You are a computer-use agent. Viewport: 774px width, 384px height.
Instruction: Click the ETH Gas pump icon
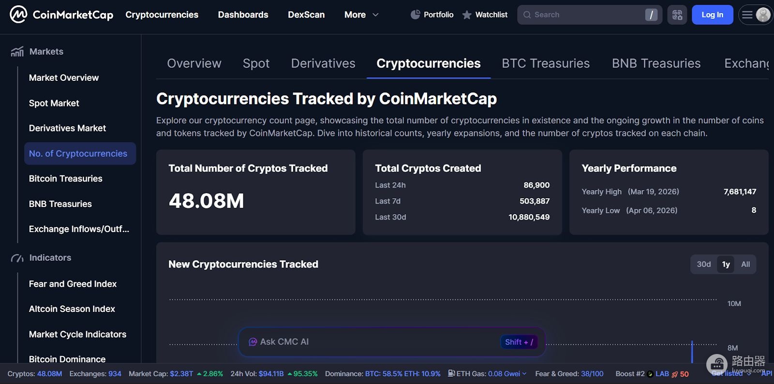(x=451, y=373)
